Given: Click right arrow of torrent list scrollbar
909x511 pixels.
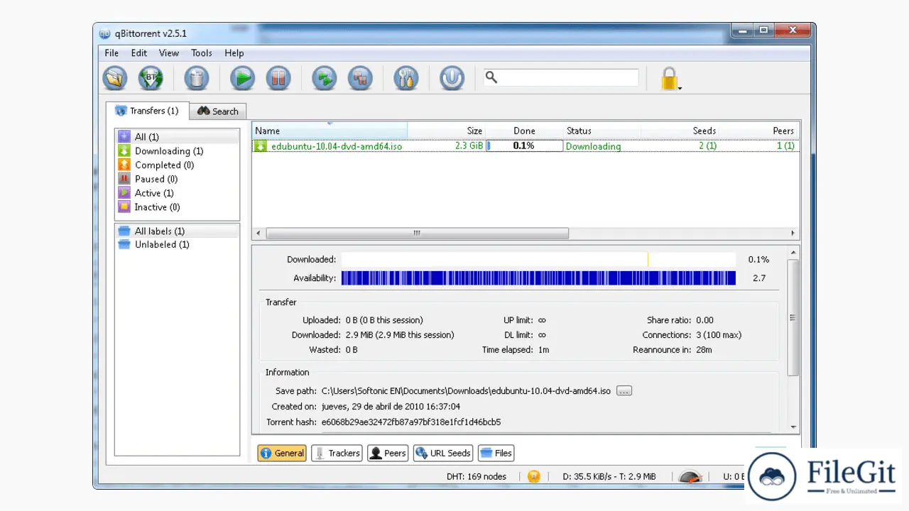Looking at the screenshot, I should click(793, 233).
